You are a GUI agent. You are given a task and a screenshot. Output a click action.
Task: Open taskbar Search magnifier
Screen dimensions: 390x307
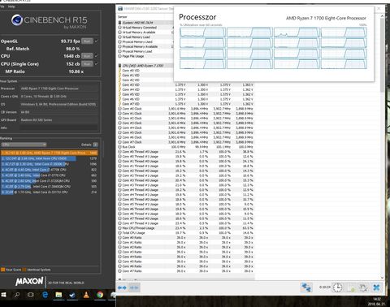tap(17, 295)
